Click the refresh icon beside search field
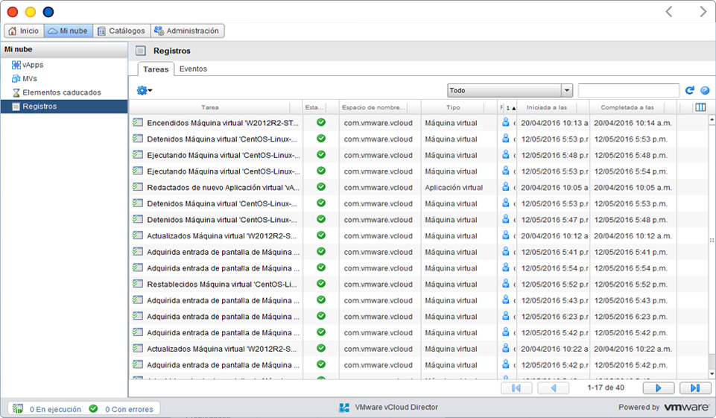Screen dimensions: 716x418 (x=690, y=90)
